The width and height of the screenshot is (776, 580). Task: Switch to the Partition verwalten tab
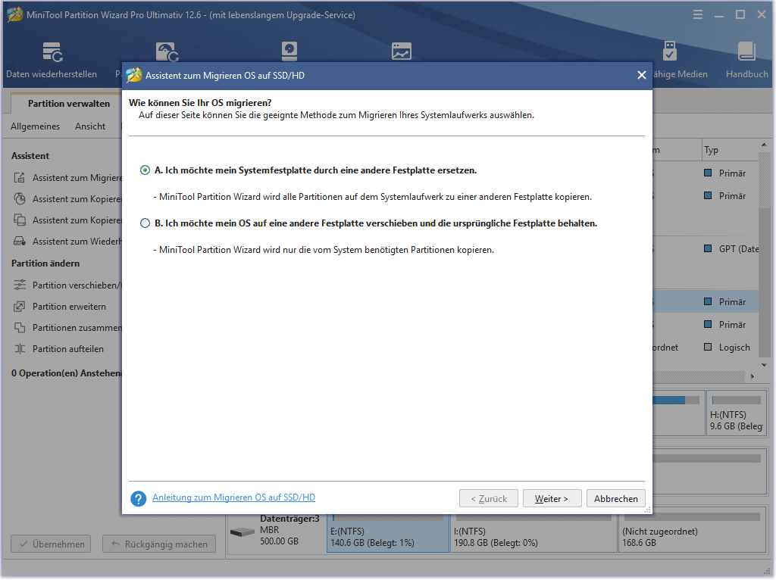coord(69,103)
